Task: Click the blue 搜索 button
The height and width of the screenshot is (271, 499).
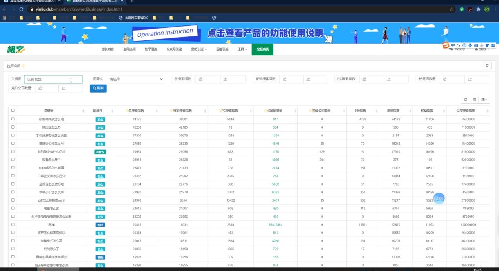Action: (98, 88)
